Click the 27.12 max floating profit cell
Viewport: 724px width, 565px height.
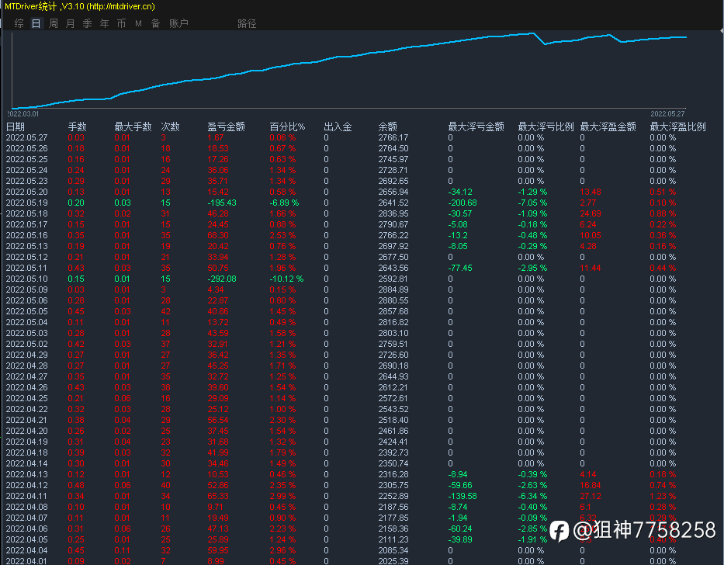coord(591,496)
